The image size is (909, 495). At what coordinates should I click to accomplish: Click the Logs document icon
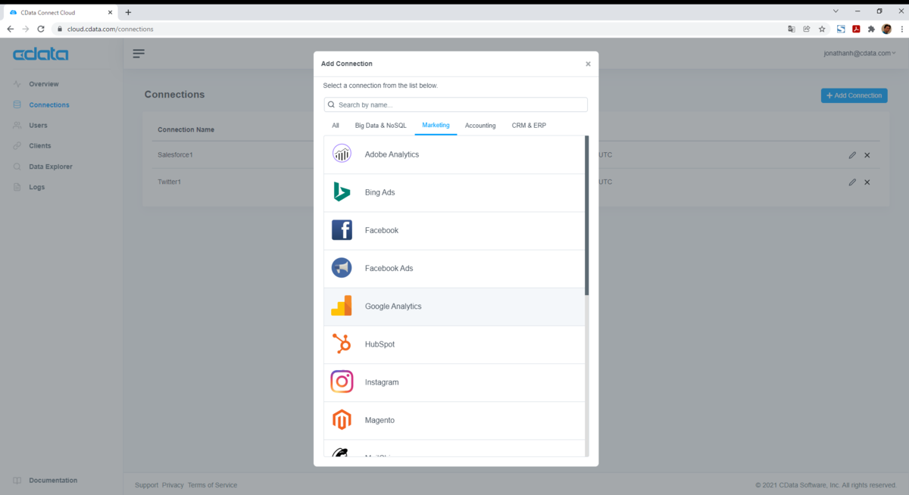pyautogui.click(x=17, y=187)
